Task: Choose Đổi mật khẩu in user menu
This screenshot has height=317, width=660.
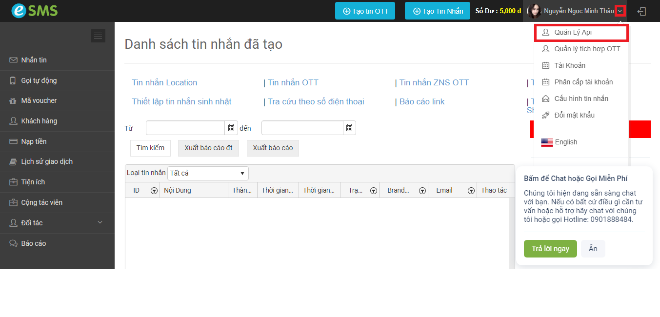Action: pyautogui.click(x=574, y=115)
